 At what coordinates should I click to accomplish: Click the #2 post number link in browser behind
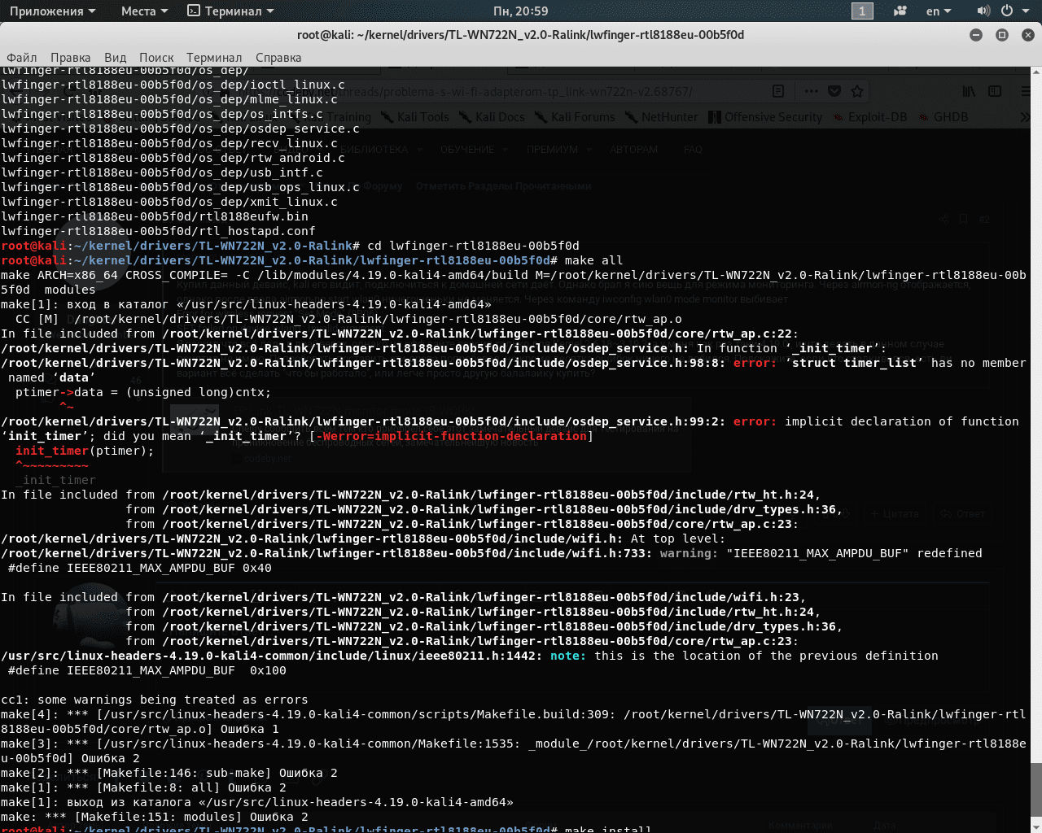pos(984,219)
